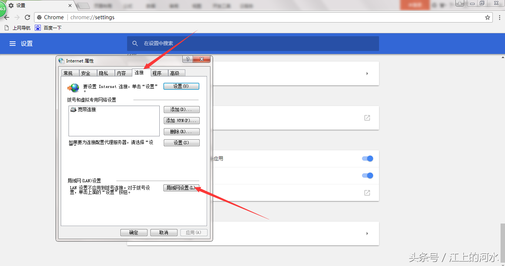Open the Chrome three-dot menu
This screenshot has height=266, width=505.
(x=499, y=17)
